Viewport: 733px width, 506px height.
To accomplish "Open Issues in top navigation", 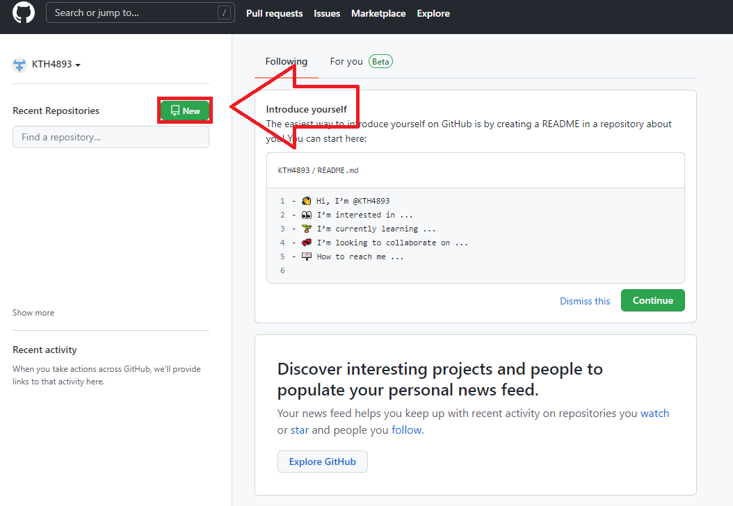I will point(327,13).
